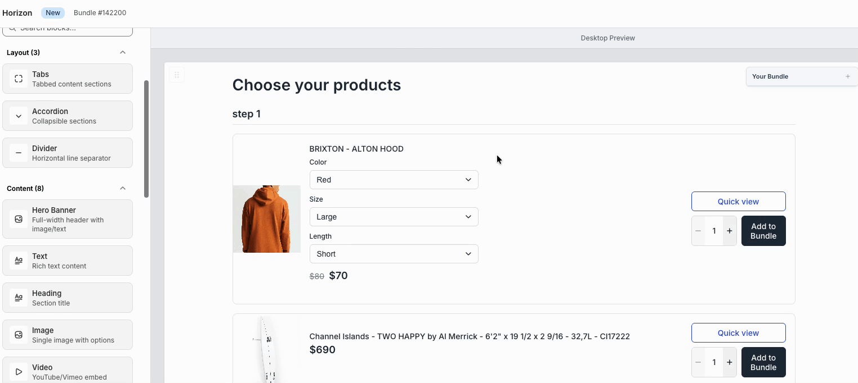Decrease quantity for Channel Islands surfboard
This screenshot has height=383, width=858.
click(698, 362)
